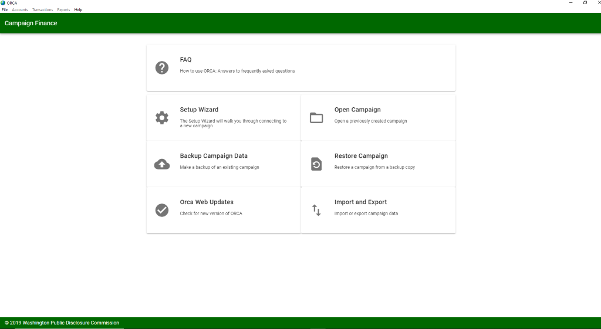The width and height of the screenshot is (601, 329).
Task: Restore down the ORCA window
Action: [585, 3]
